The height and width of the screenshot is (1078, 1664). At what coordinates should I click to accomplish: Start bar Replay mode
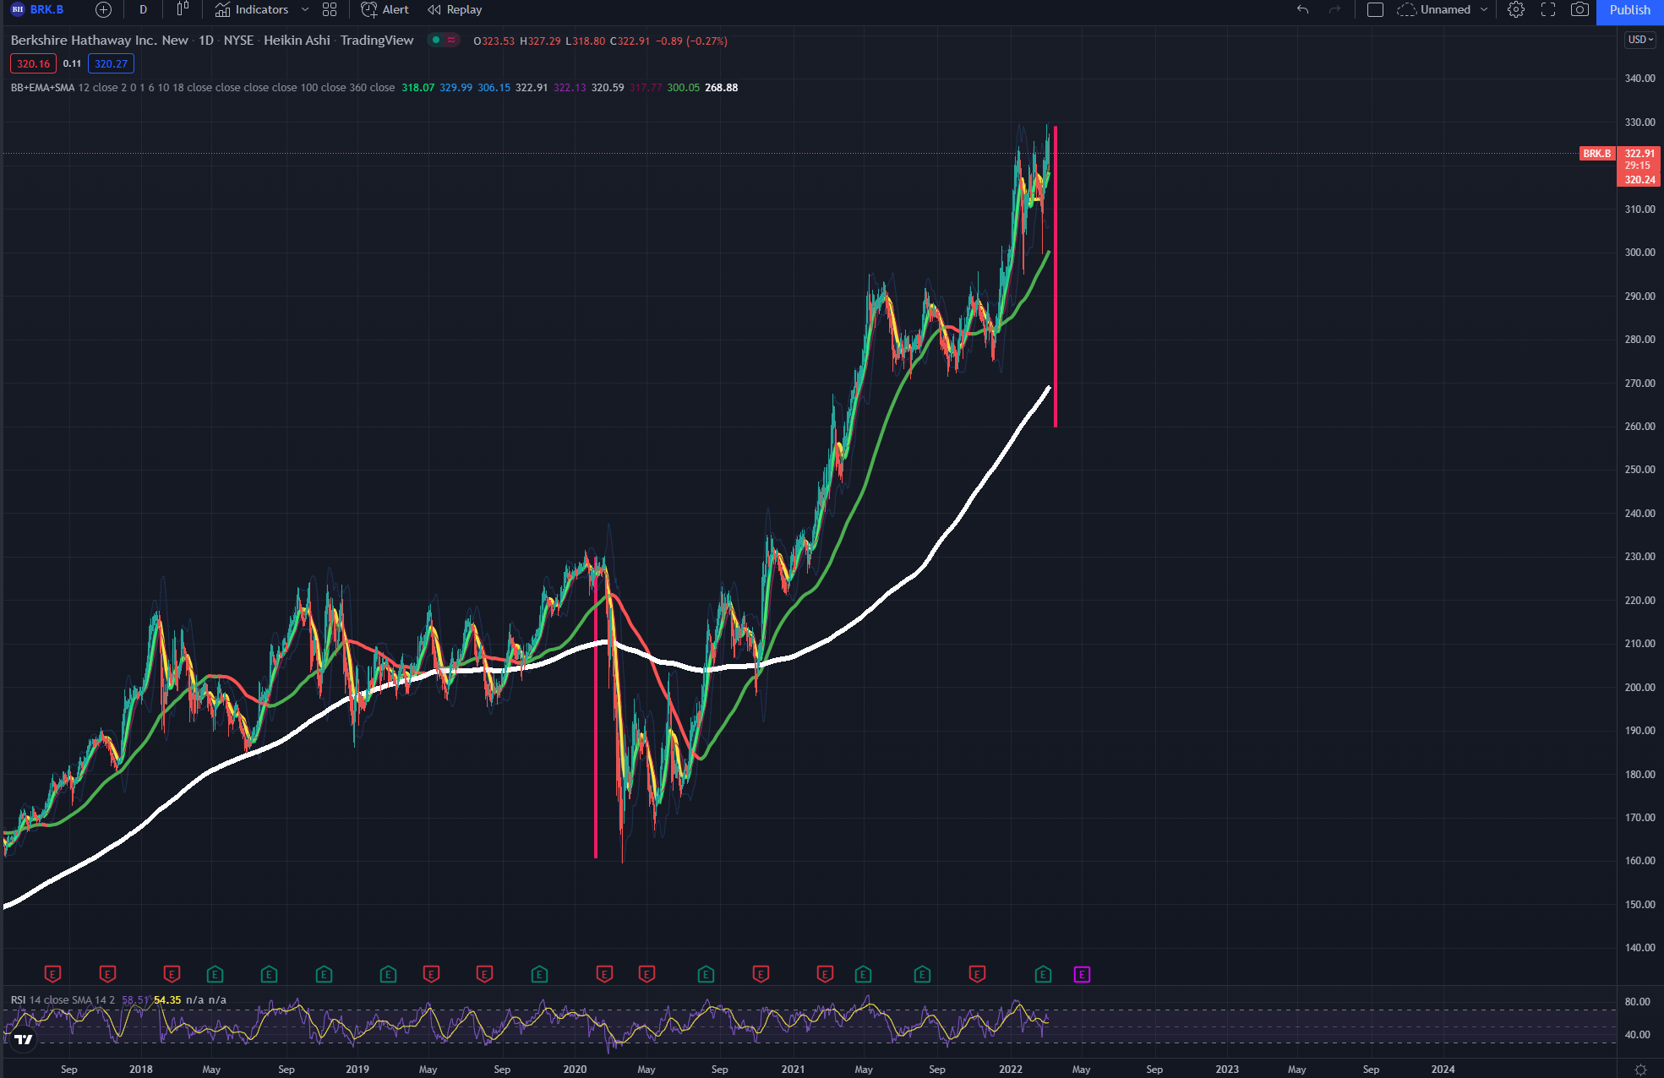[x=455, y=10]
